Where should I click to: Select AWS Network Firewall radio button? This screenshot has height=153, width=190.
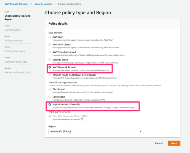coord(50,67)
